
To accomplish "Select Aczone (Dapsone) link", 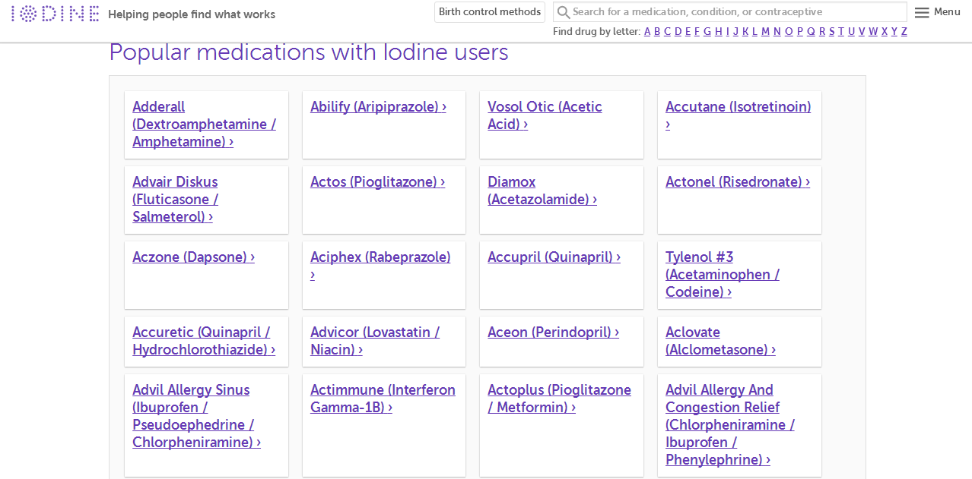I will (193, 257).
